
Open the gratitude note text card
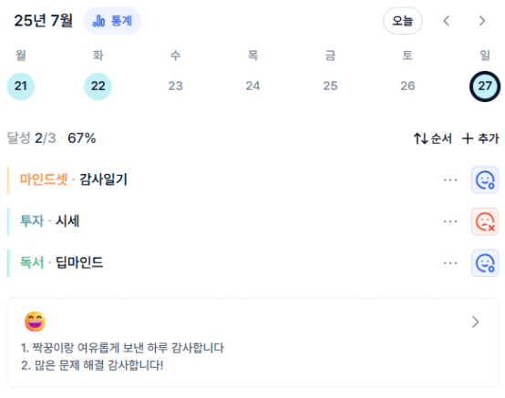(252, 342)
